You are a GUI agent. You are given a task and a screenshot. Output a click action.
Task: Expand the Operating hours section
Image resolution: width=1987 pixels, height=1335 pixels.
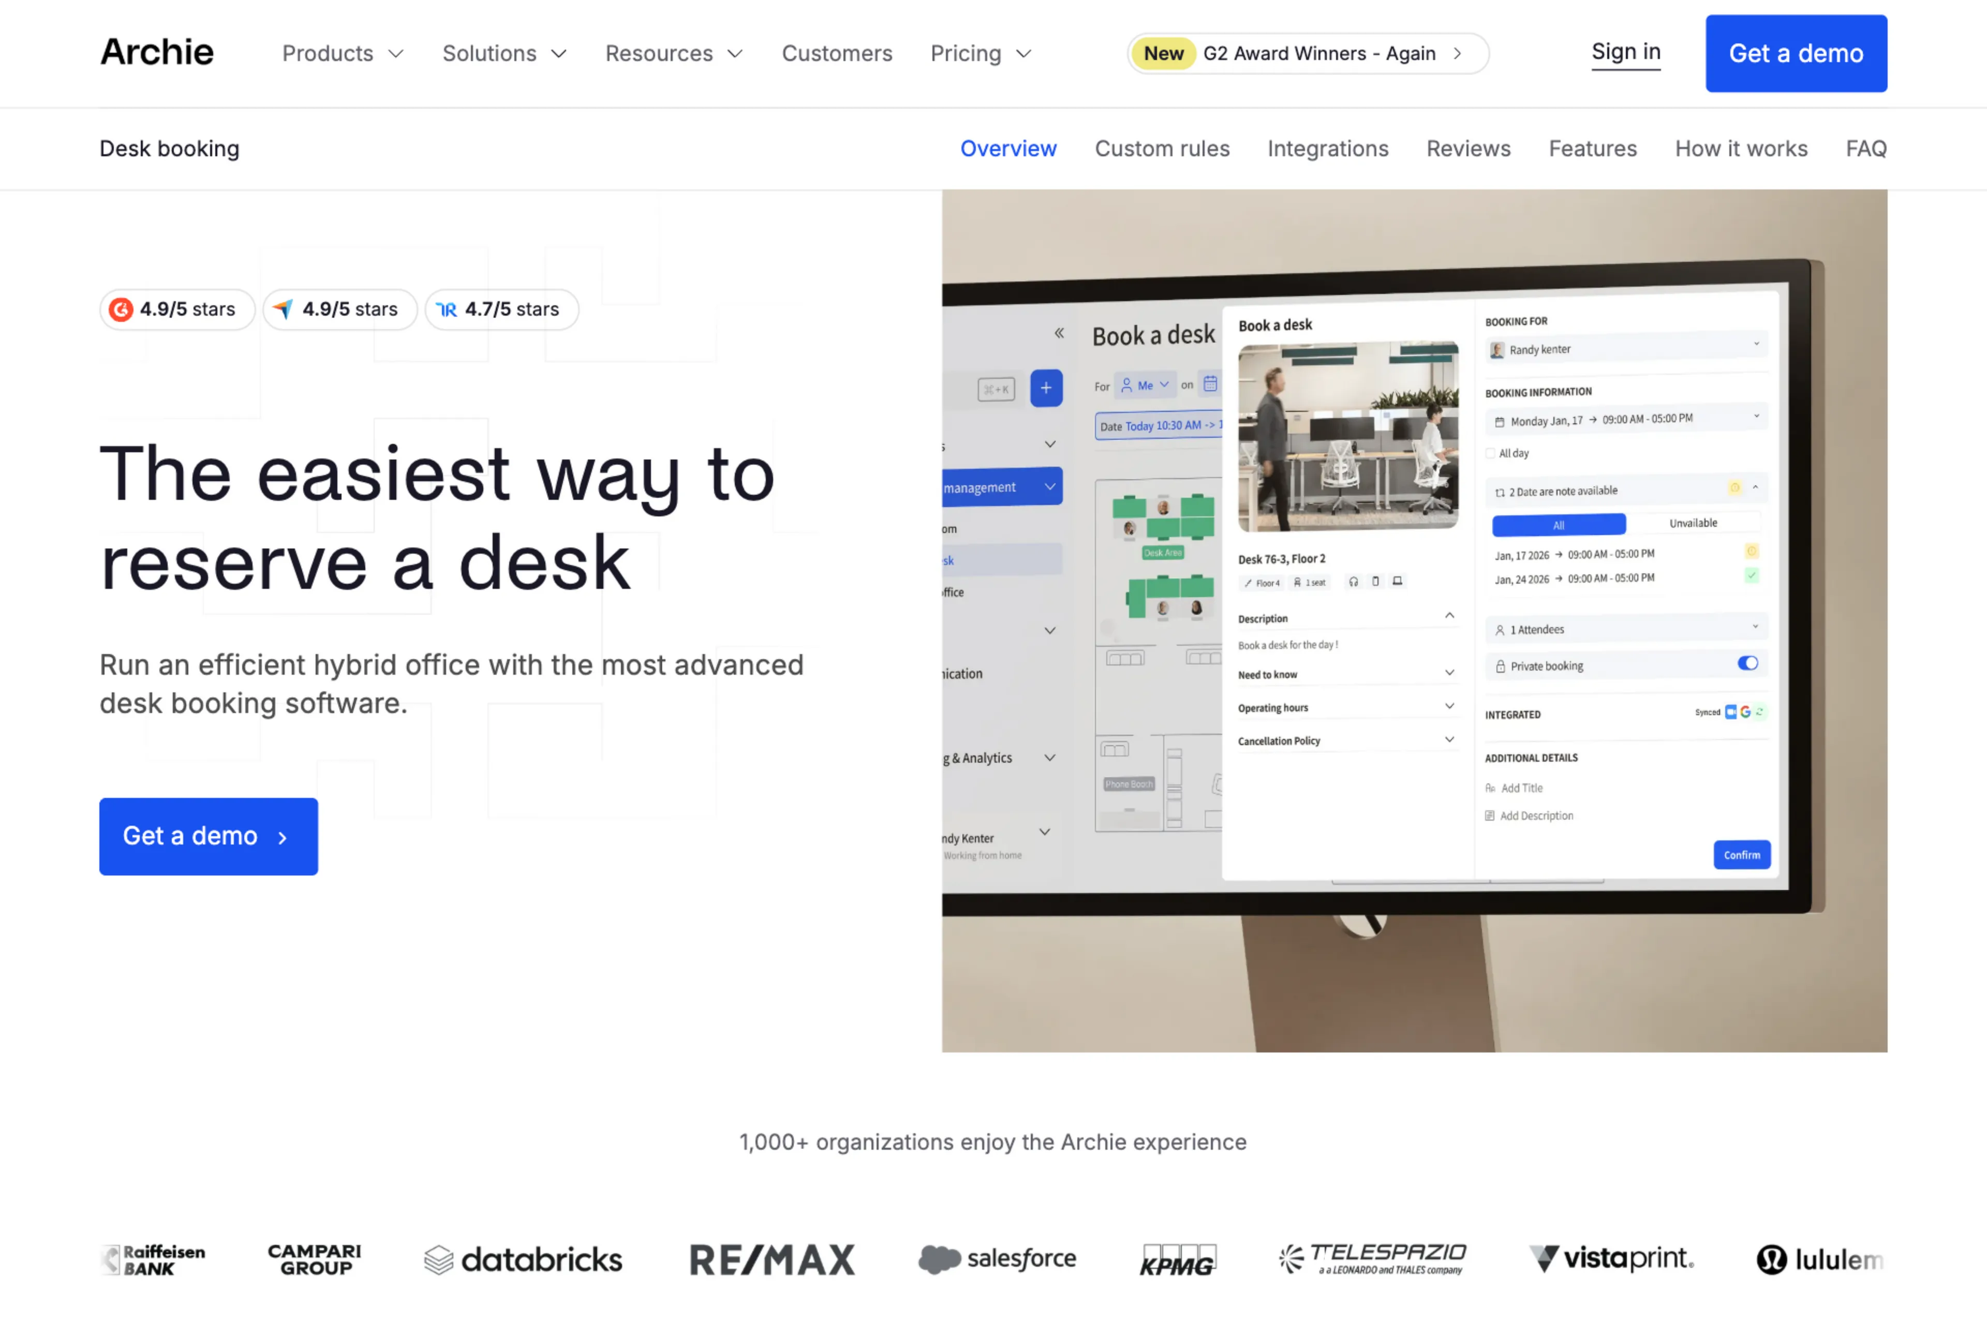pyautogui.click(x=1346, y=707)
